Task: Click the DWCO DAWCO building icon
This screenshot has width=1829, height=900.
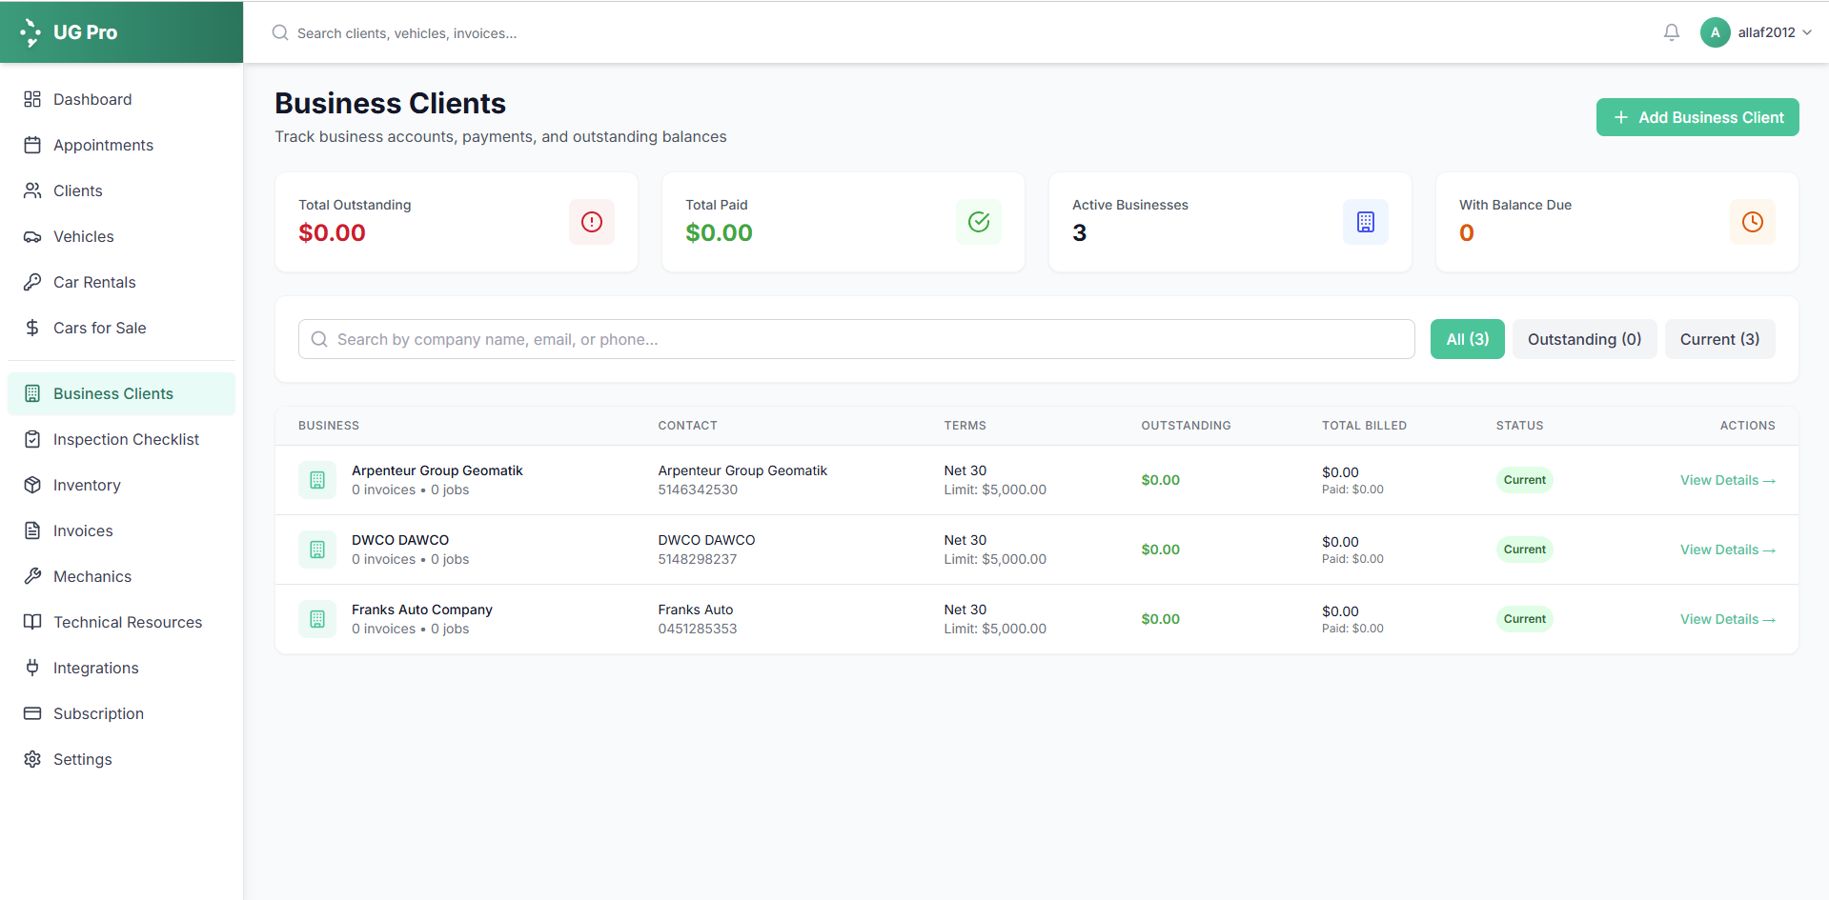Action: pyautogui.click(x=317, y=550)
